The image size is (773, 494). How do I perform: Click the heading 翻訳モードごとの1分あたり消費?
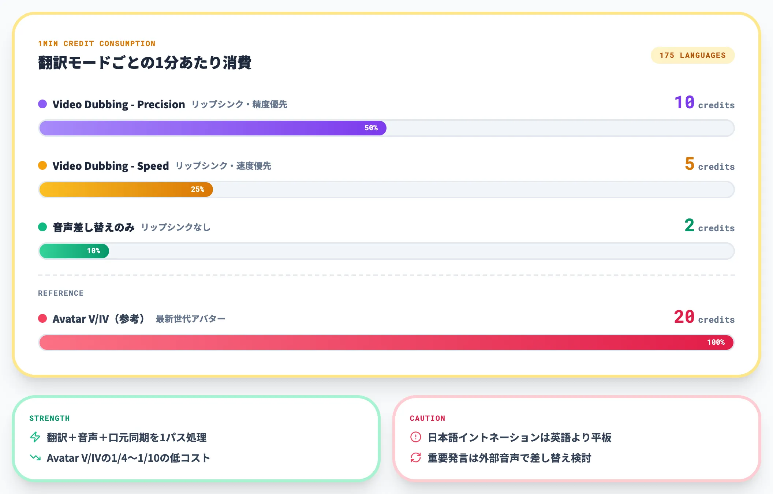[145, 63]
